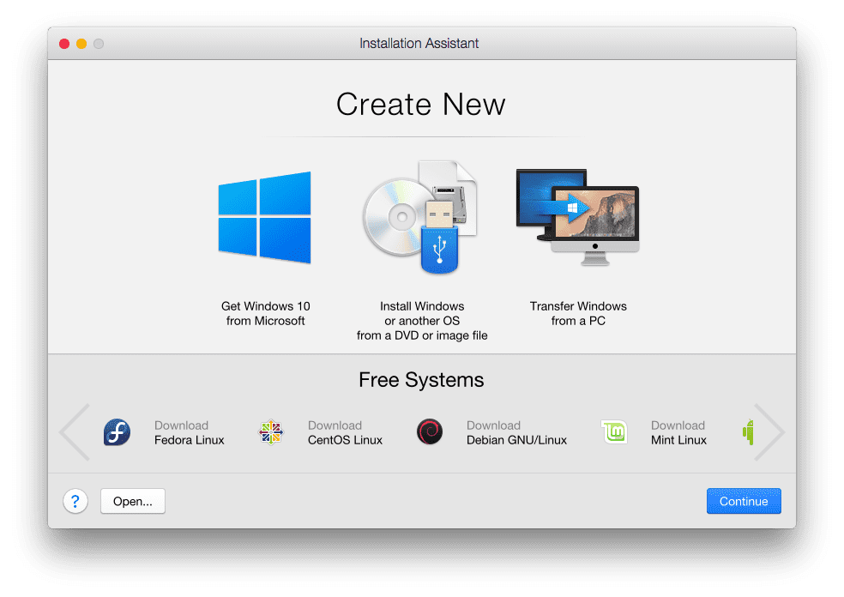
Task: Select the Linux Mint logo icon
Action: (x=615, y=432)
